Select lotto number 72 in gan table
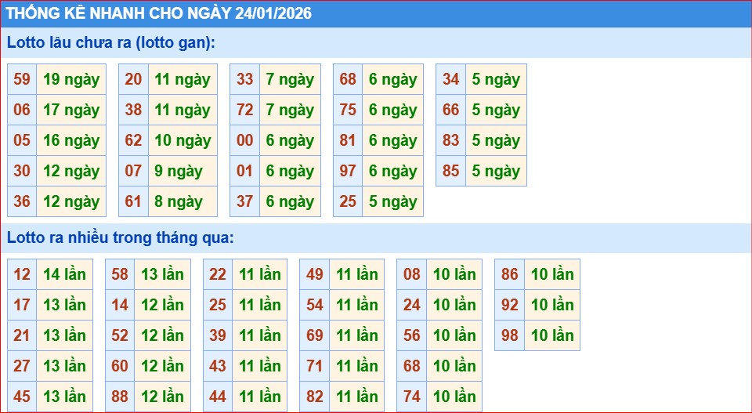 244,110
